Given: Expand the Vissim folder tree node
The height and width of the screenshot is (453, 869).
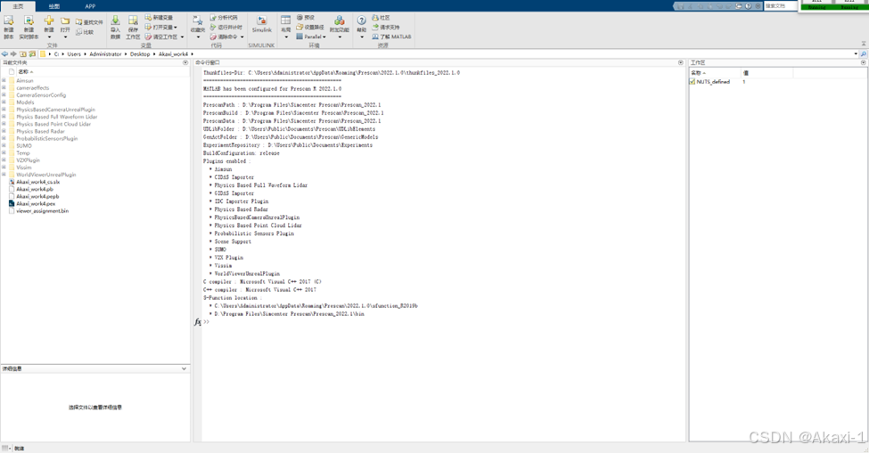Looking at the screenshot, I should 4,167.
